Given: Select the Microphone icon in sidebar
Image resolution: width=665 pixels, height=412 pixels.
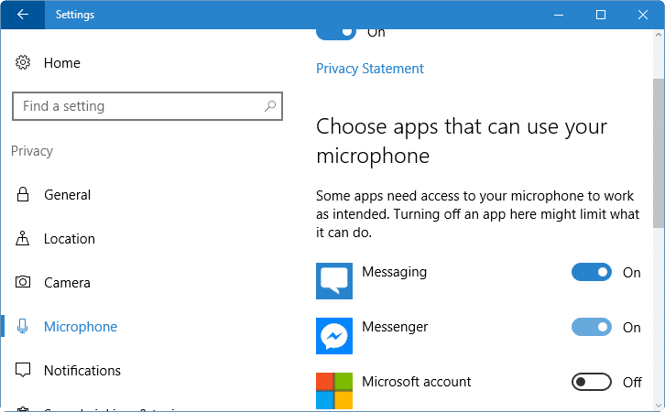Looking at the screenshot, I should pos(23,326).
